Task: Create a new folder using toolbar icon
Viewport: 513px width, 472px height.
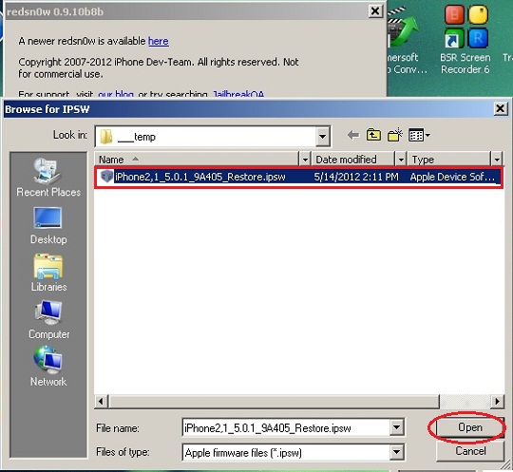Action: [x=395, y=135]
